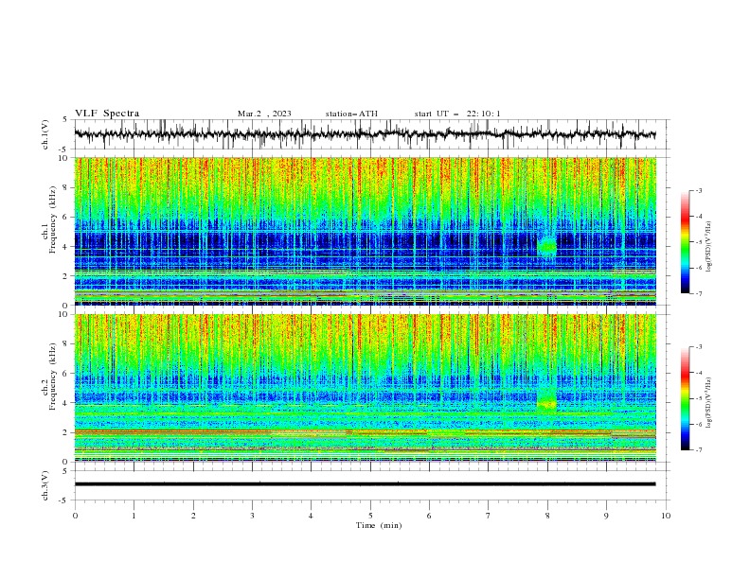Click the "-7" label on ch.2 color scale

(699, 449)
